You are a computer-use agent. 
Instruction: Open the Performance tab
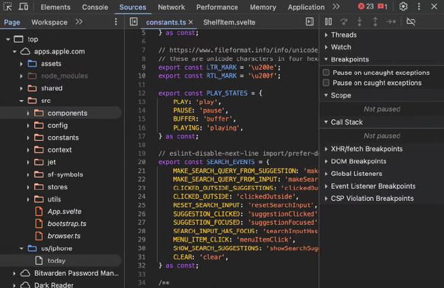tap(217, 7)
